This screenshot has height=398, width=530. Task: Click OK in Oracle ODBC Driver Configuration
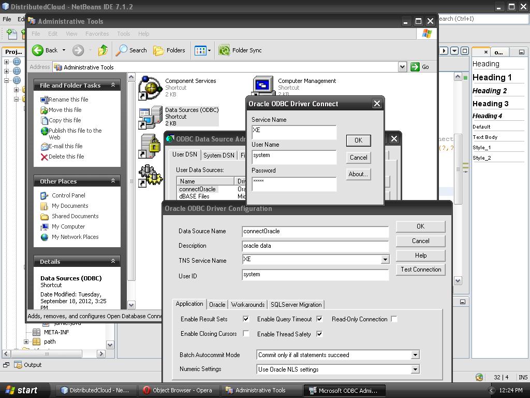coord(421,226)
